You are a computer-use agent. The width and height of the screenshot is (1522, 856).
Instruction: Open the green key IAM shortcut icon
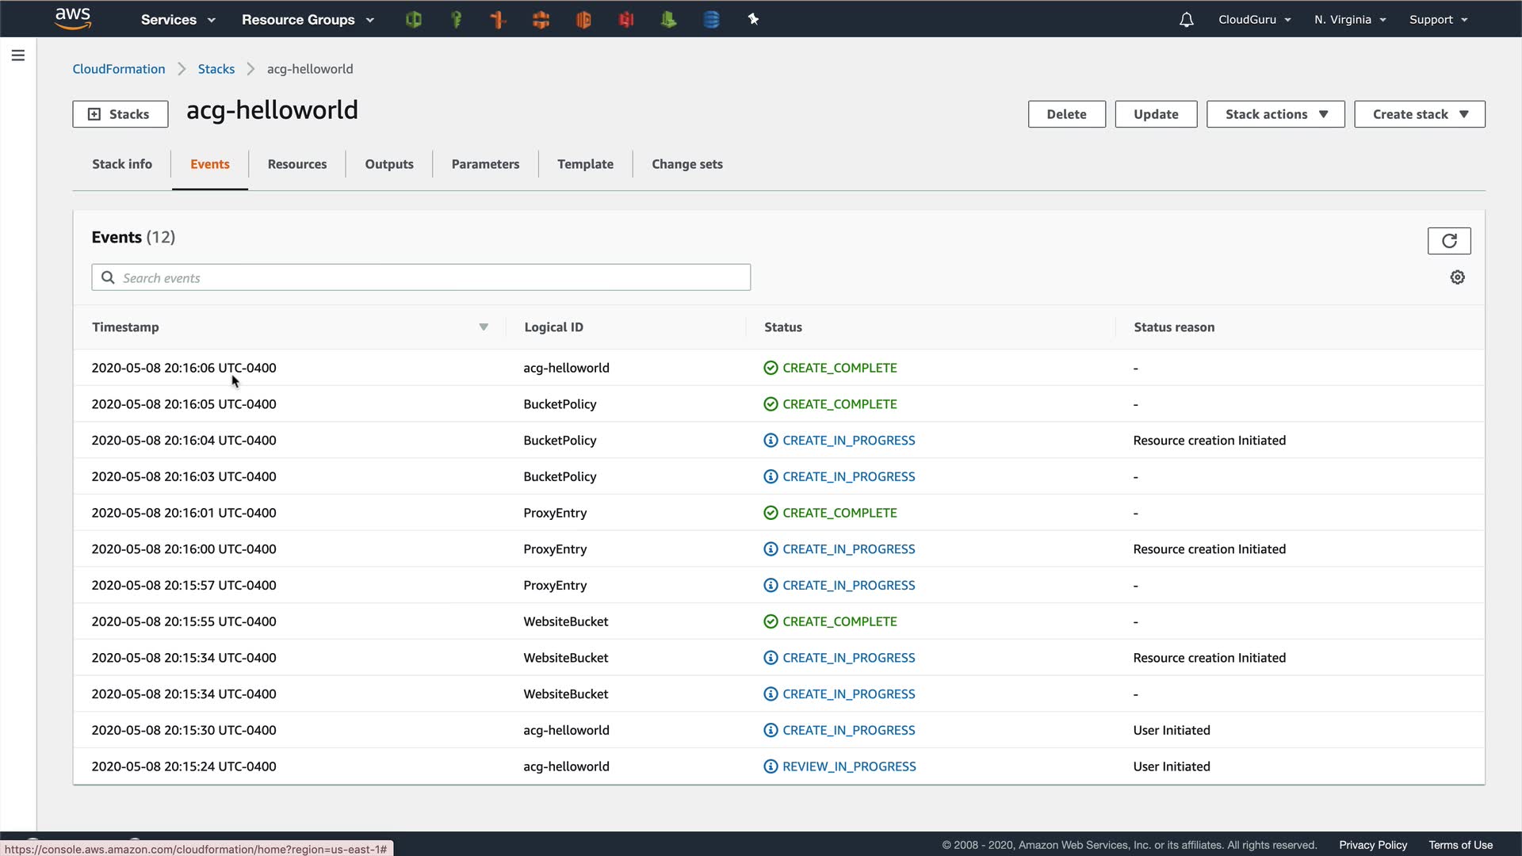456,20
